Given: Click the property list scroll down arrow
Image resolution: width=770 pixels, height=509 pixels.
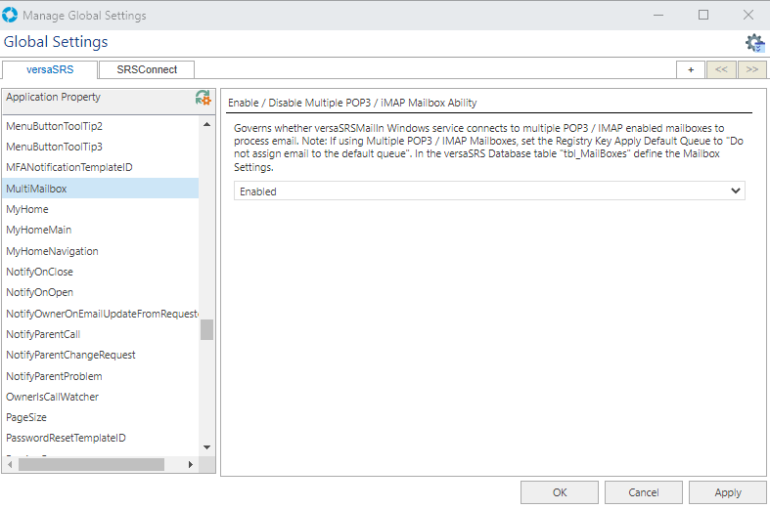Looking at the screenshot, I should (x=206, y=447).
